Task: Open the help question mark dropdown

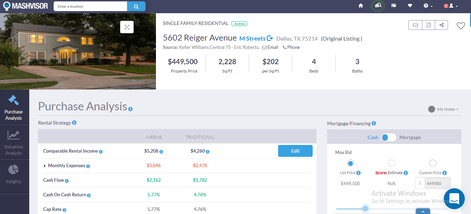Action: (x=428, y=6)
